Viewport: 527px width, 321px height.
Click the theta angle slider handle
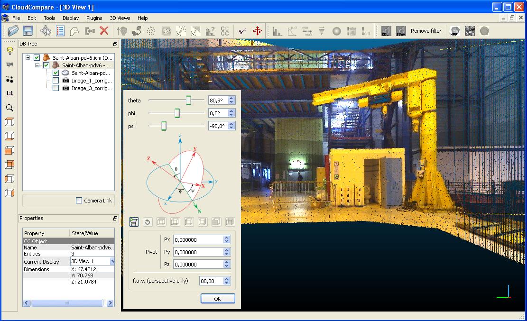click(x=188, y=101)
